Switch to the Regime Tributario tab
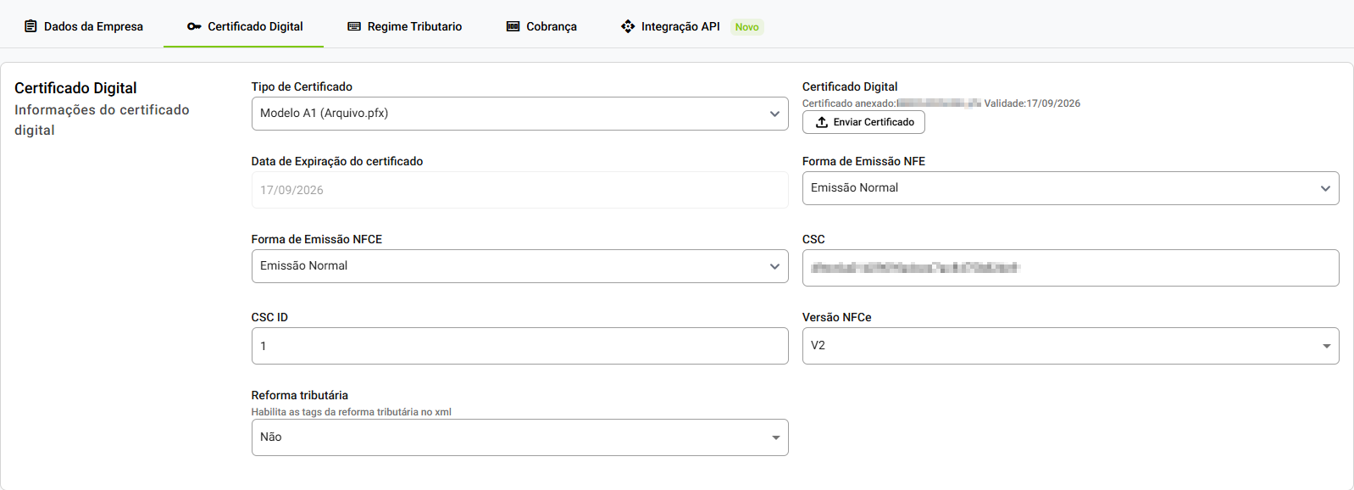The width and height of the screenshot is (1354, 490). coord(414,26)
